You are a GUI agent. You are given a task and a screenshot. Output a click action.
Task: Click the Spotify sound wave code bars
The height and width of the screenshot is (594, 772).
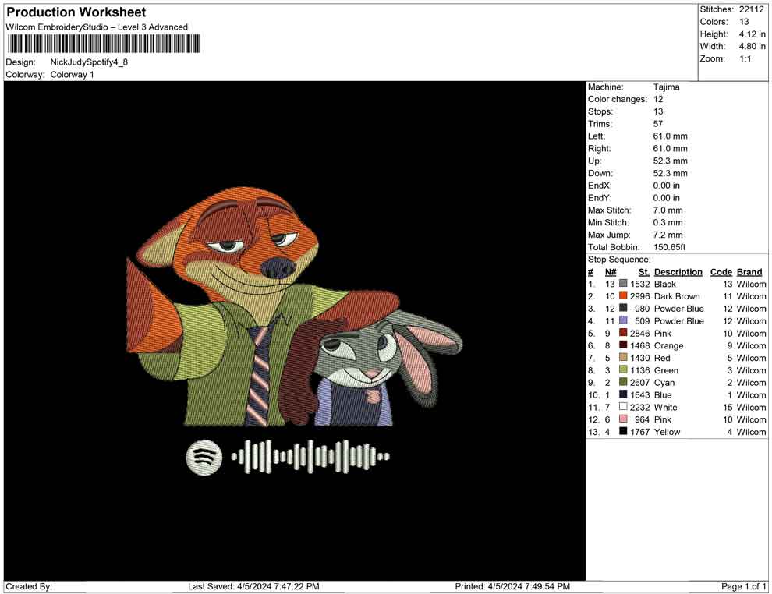(311, 457)
